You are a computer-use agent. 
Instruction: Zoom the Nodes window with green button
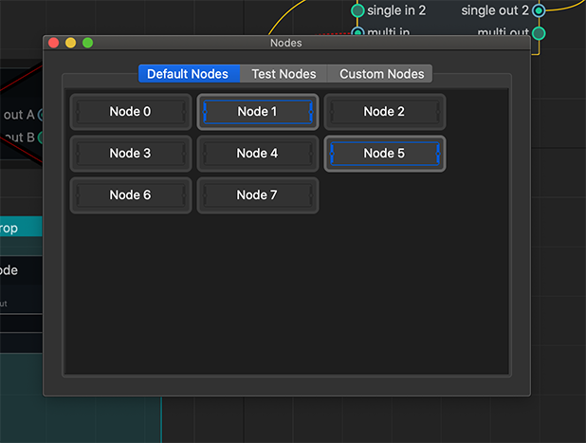point(88,43)
